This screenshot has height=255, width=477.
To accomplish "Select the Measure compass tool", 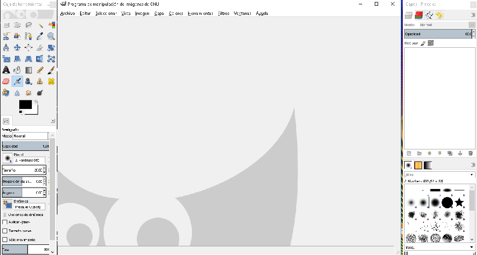I will [x=6, y=47].
